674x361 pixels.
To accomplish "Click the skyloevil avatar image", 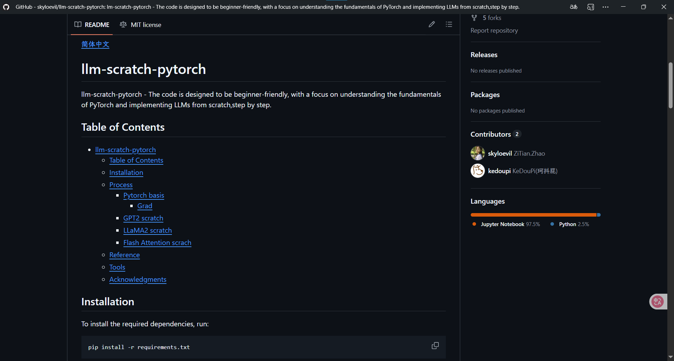I will [x=478, y=153].
